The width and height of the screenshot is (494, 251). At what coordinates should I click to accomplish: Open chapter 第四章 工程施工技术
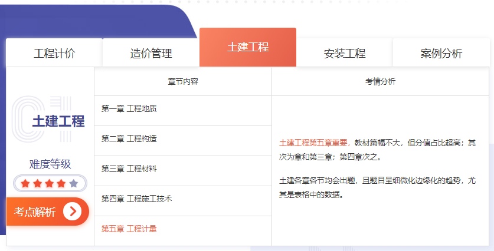[136, 199]
